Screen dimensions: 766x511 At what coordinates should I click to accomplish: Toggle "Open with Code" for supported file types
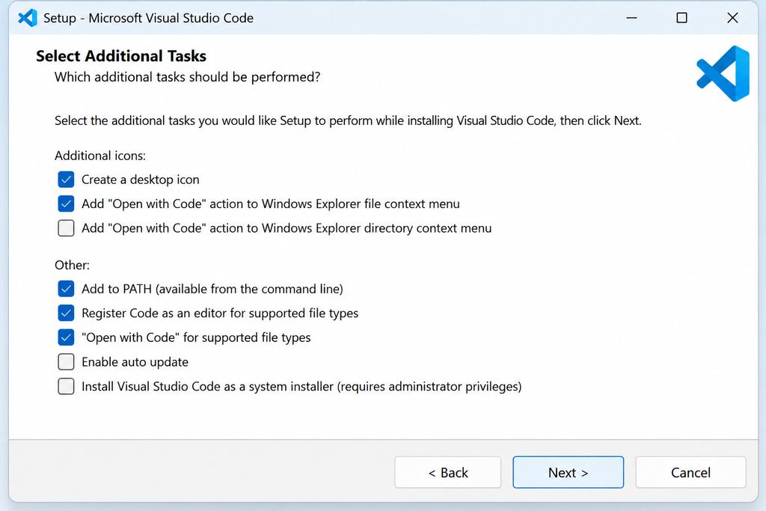coord(66,337)
